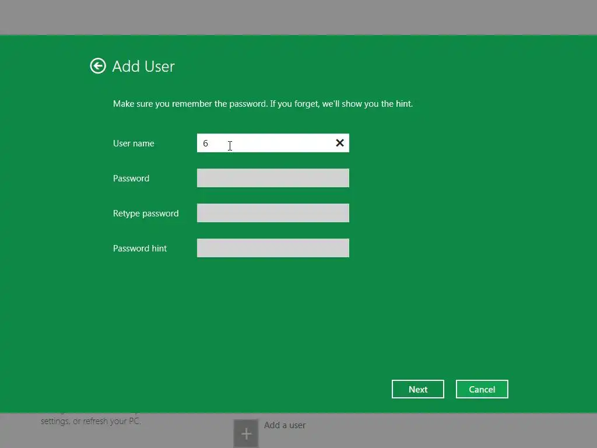
Task: Click the Password hint input field
Action: [273, 248]
